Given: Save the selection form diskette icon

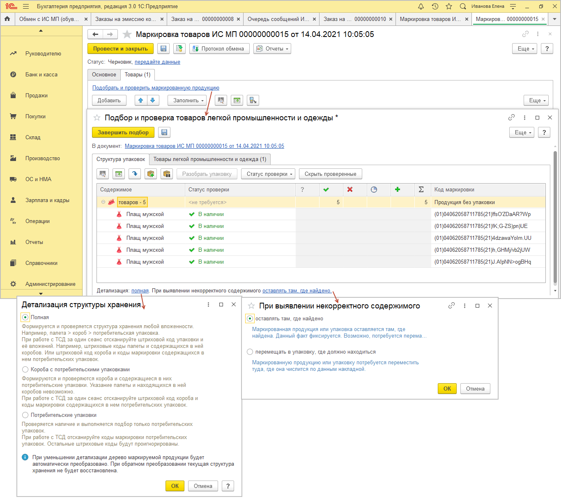Looking at the screenshot, I should 164,132.
